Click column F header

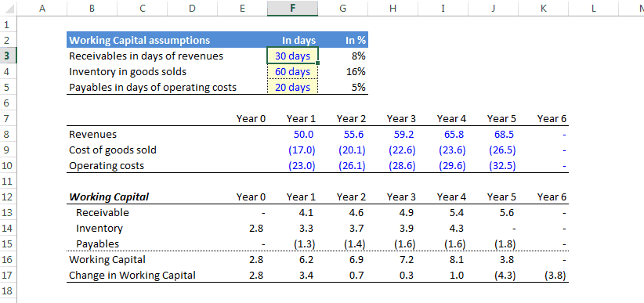[x=292, y=8]
